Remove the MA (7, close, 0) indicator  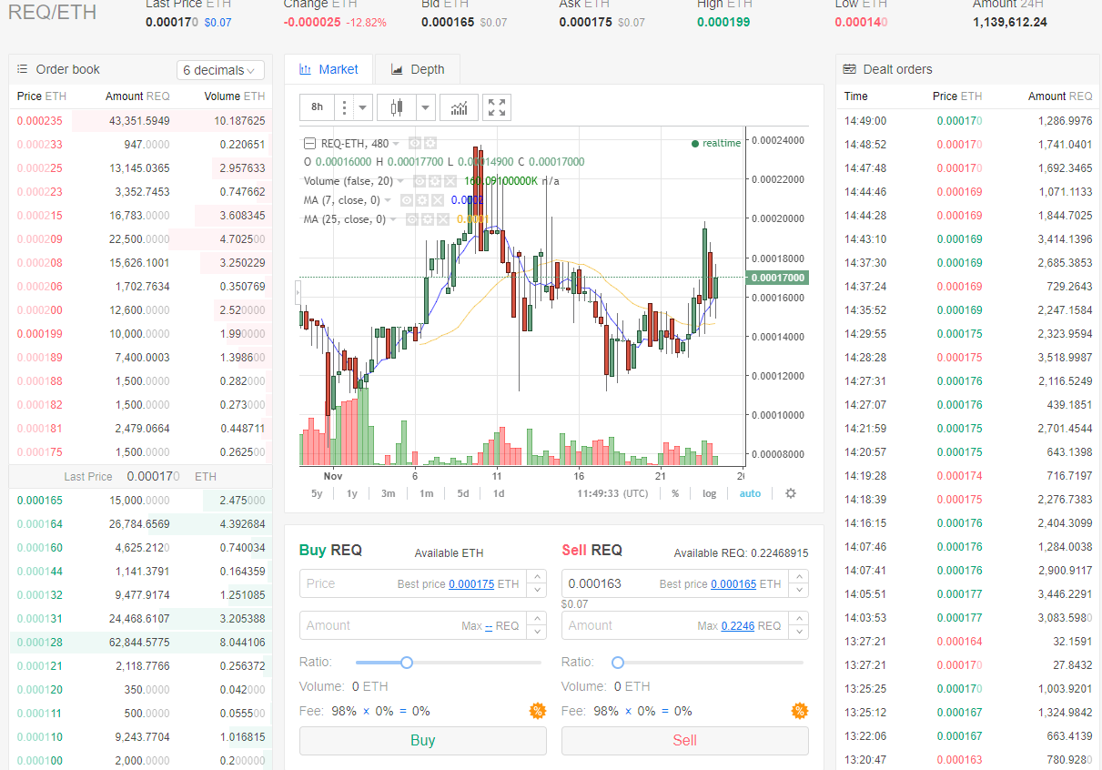[x=437, y=200]
